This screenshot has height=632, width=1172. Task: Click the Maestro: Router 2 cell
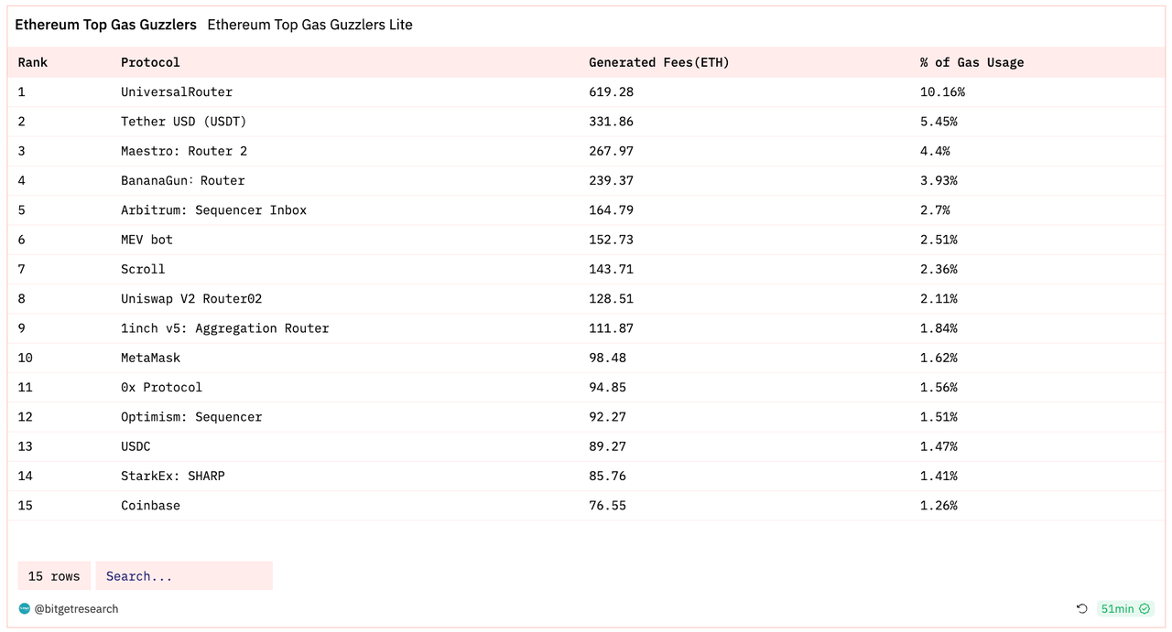coord(184,151)
